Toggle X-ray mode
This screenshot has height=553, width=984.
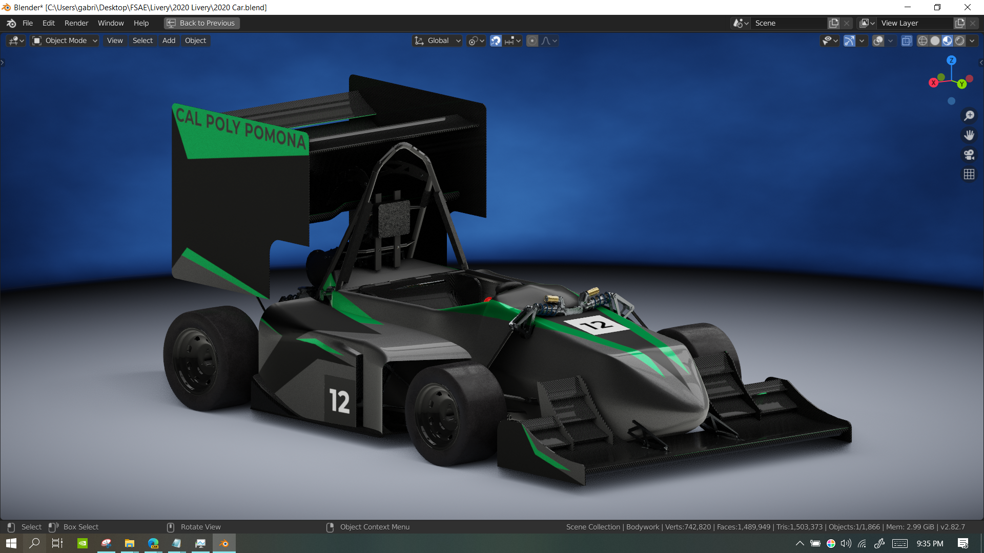tap(907, 40)
